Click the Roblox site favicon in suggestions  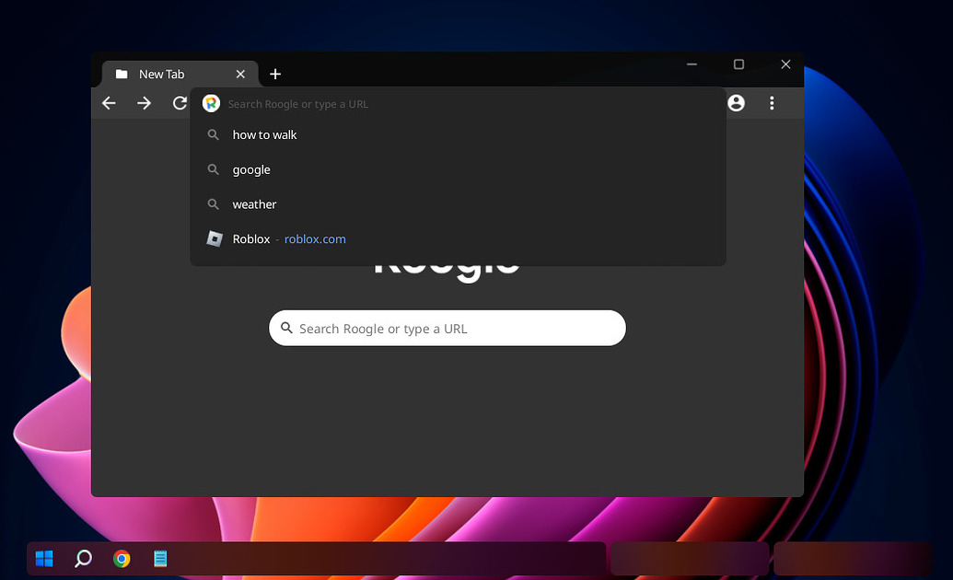(x=213, y=238)
